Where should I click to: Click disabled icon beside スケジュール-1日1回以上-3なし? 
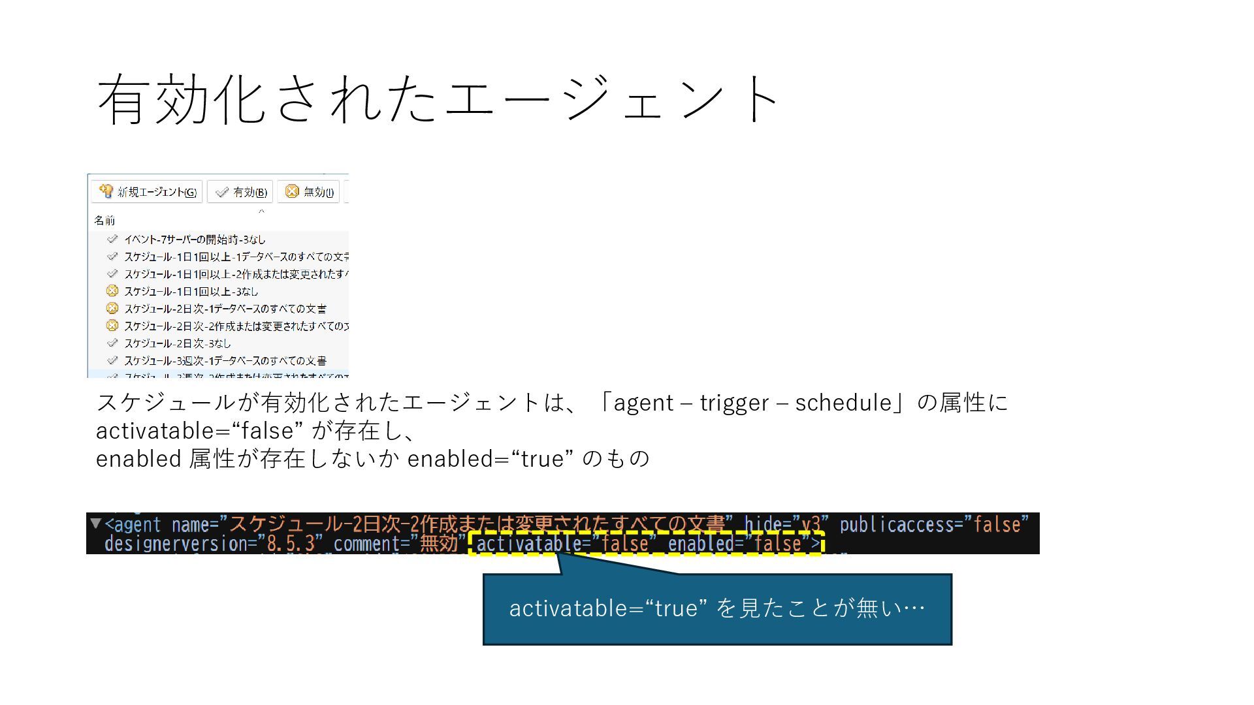coord(112,291)
